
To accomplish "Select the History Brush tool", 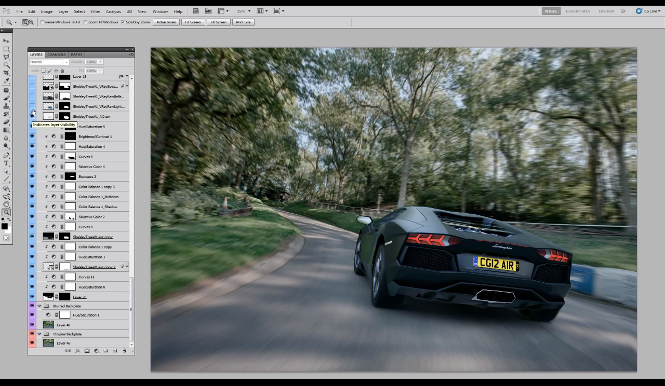I will pos(6,114).
